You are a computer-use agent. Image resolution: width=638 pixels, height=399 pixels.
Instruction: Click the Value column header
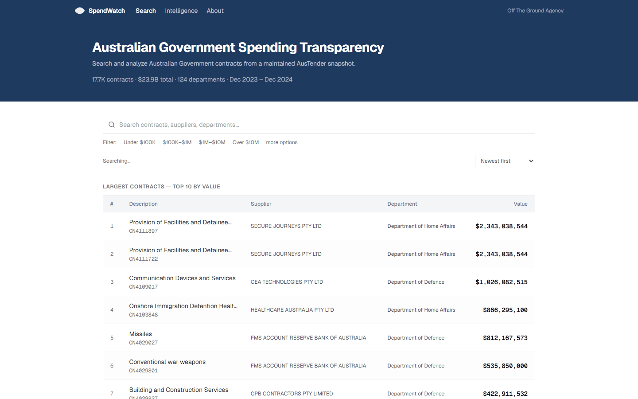click(x=521, y=204)
